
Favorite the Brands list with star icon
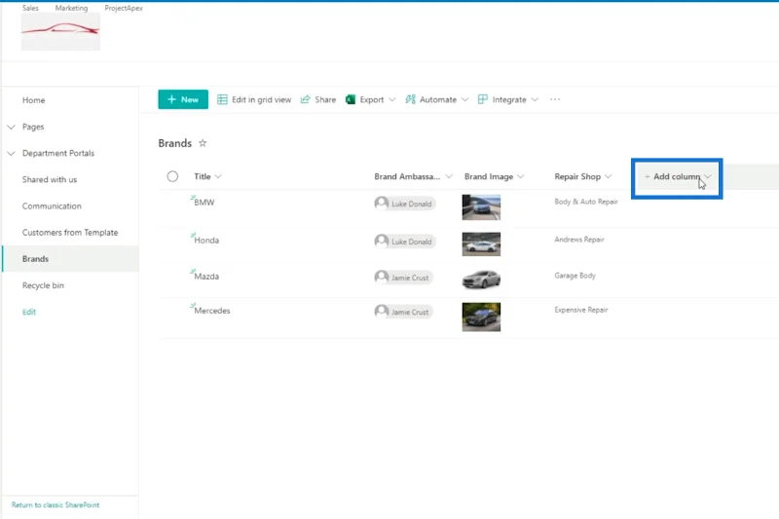tap(203, 143)
